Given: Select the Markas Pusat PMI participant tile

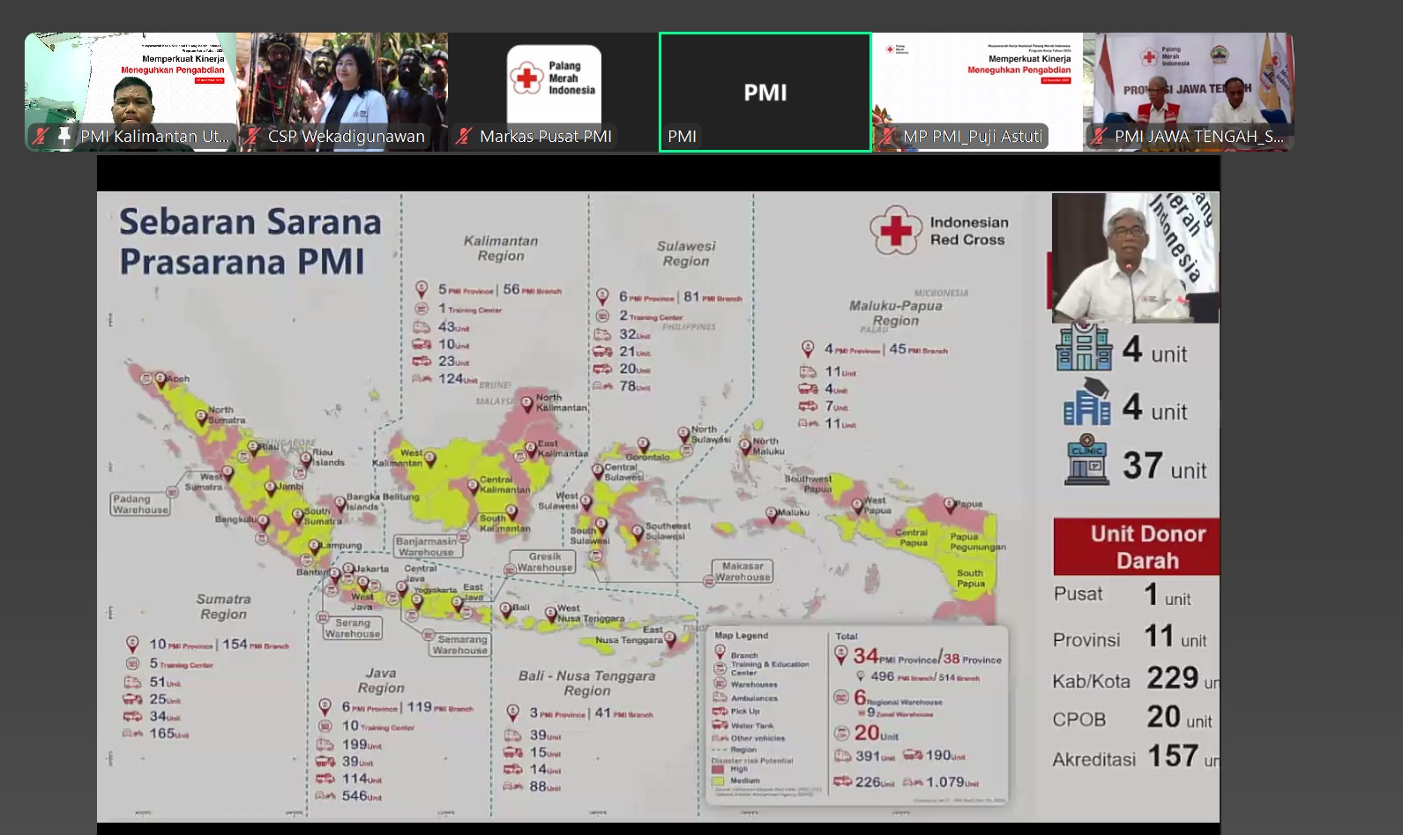Looking at the screenshot, I should pos(554,84).
